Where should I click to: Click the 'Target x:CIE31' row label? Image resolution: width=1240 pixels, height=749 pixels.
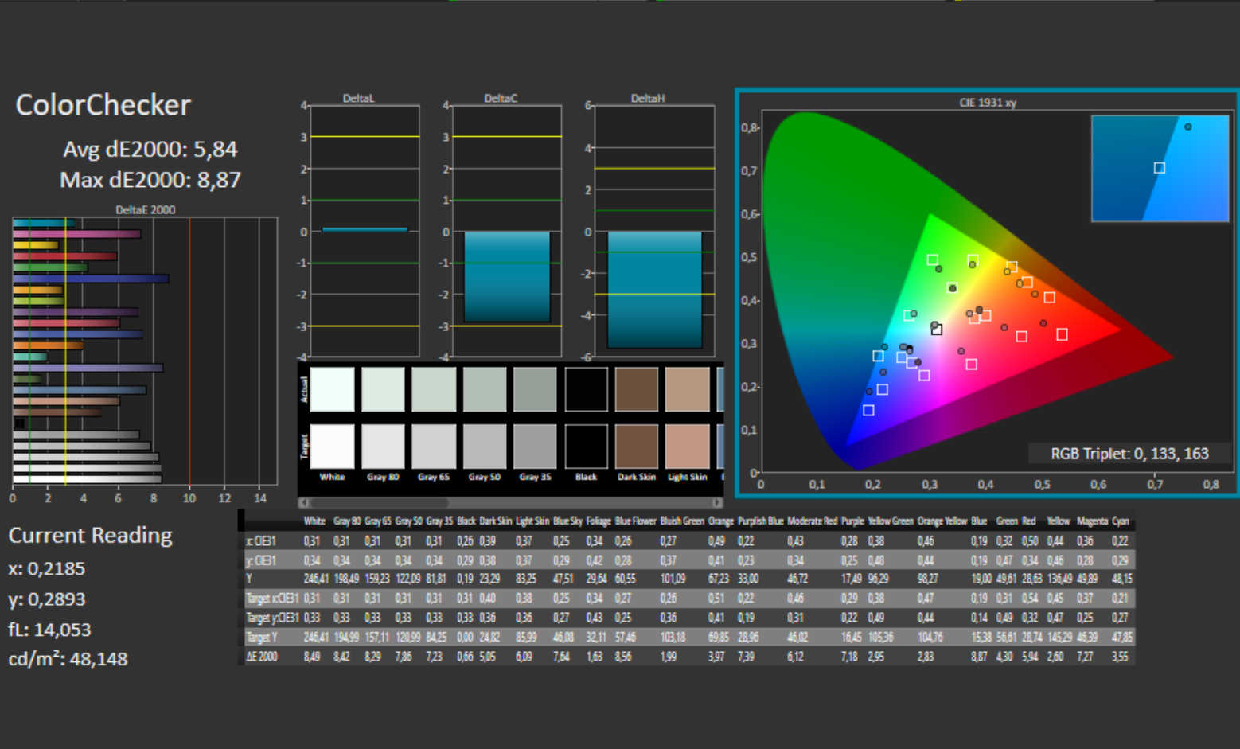(272, 599)
